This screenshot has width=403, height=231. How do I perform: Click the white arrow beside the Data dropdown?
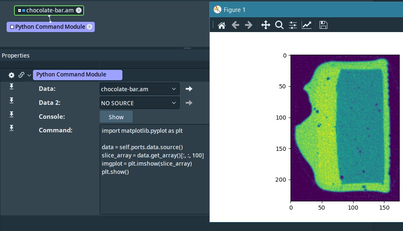pyautogui.click(x=189, y=89)
